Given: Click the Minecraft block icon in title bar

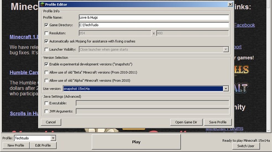Looking at the screenshot, I should click(43, 4).
